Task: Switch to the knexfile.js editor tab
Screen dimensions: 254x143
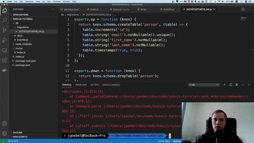Action: coord(167,10)
